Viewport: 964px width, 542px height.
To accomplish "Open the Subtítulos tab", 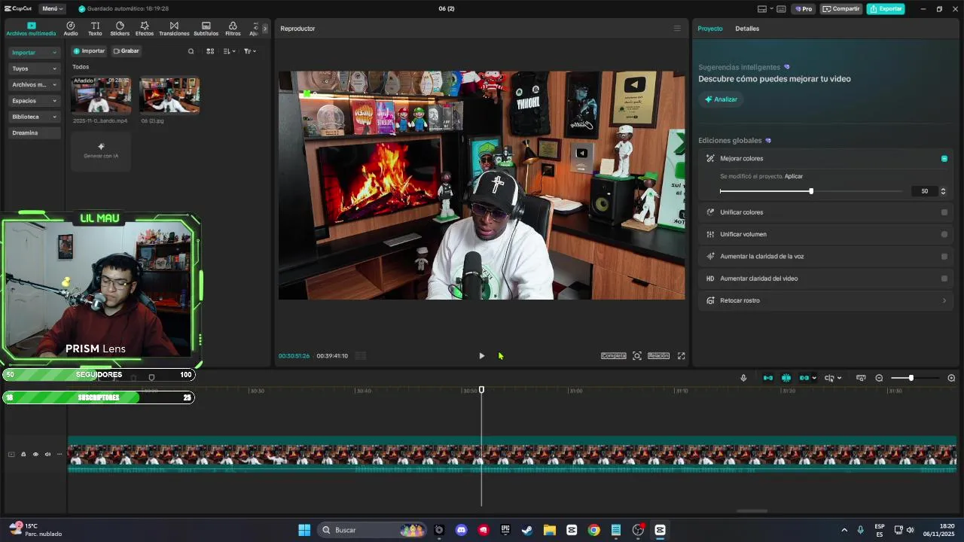I will tap(206, 29).
